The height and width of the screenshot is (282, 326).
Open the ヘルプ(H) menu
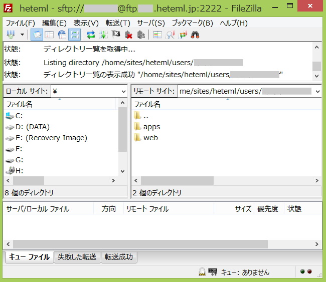(x=234, y=23)
